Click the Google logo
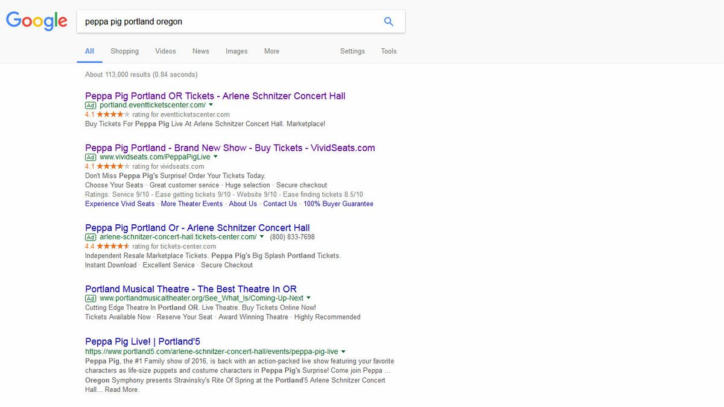This screenshot has width=724, height=407. [x=37, y=21]
